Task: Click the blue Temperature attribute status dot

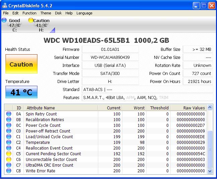Action: pyautogui.click(x=9, y=143)
